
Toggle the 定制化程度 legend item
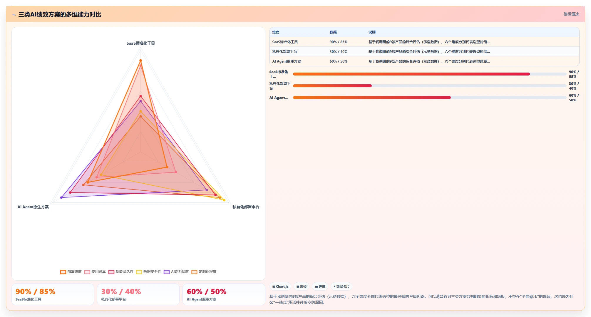204,272
